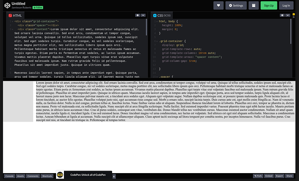Show keyboard Shortcuts
The image size is (299, 181).
pyautogui.click(x=47, y=176)
